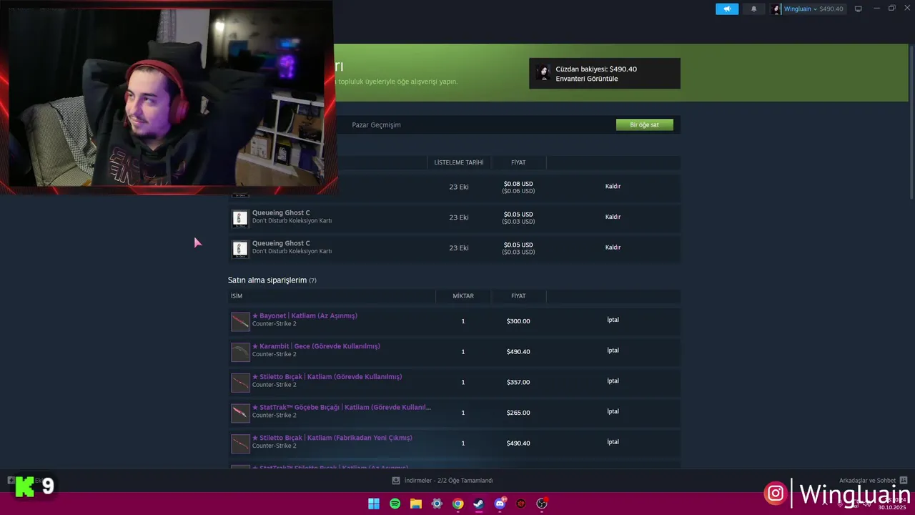
Task: Sort listings by LİSTELEME TARİHİ column
Action: pos(459,162)
